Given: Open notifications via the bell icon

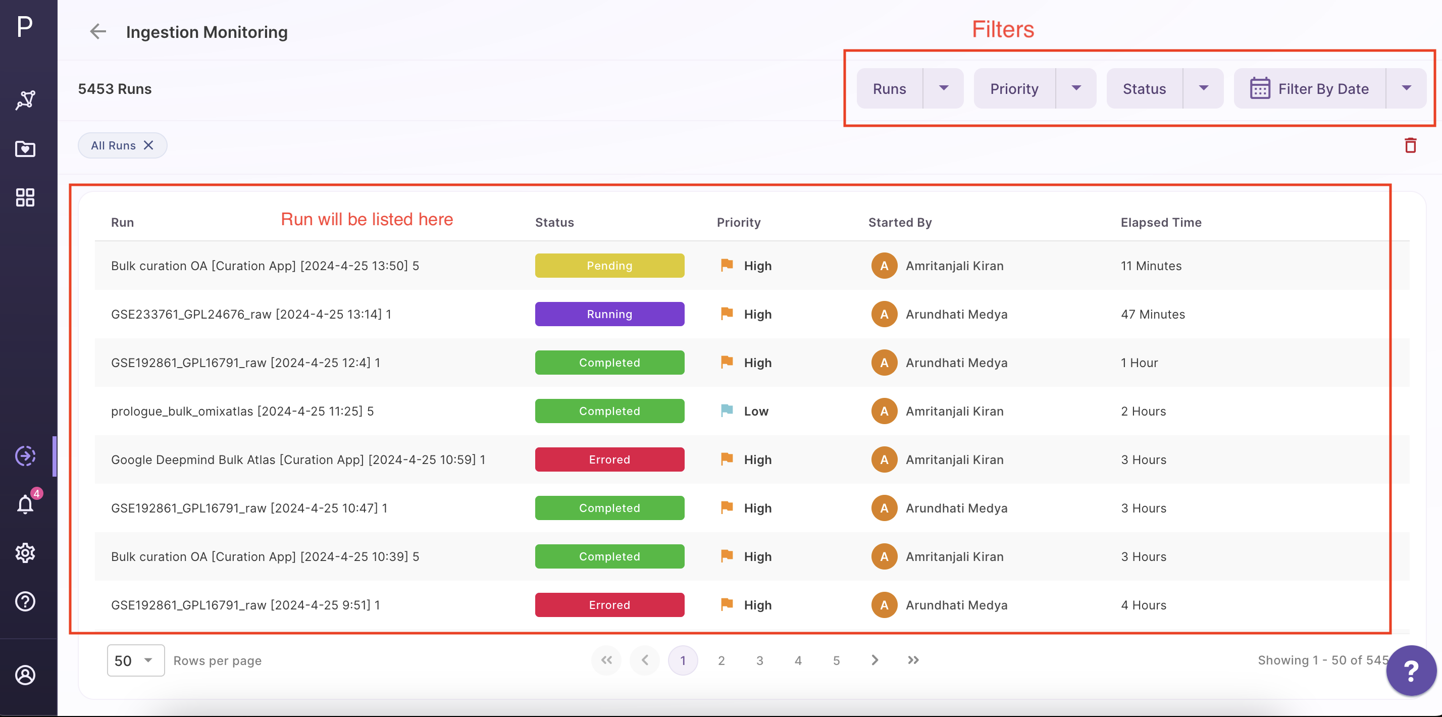Looking at the screenshot, I should point(25,504).
